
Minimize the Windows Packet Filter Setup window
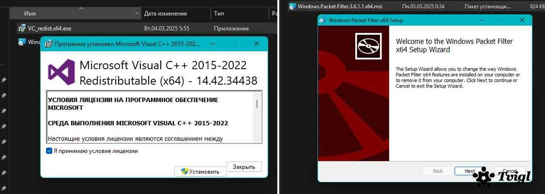tap(482, 20)
